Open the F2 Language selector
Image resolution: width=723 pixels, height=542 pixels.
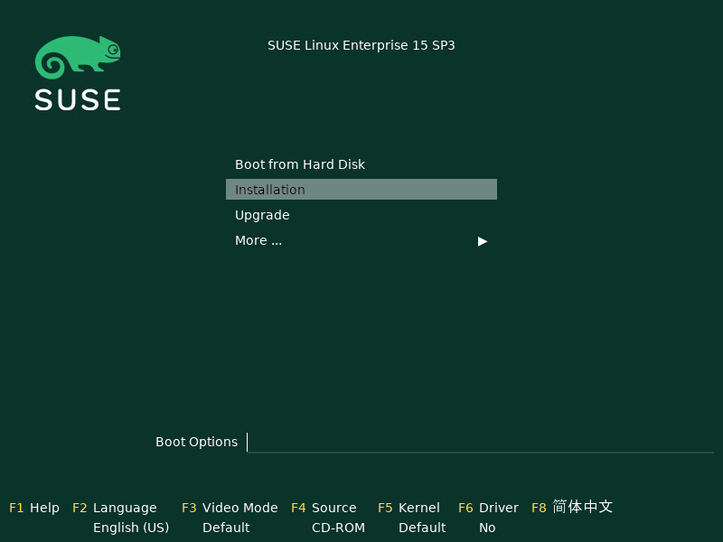click(x=115, y=508)
